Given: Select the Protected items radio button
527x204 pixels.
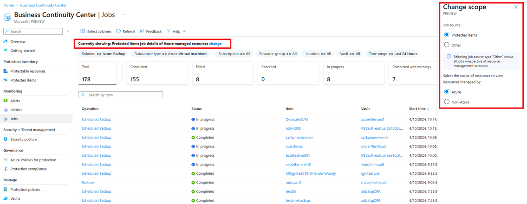Looking at the screenshot, I should coord(447,35).
